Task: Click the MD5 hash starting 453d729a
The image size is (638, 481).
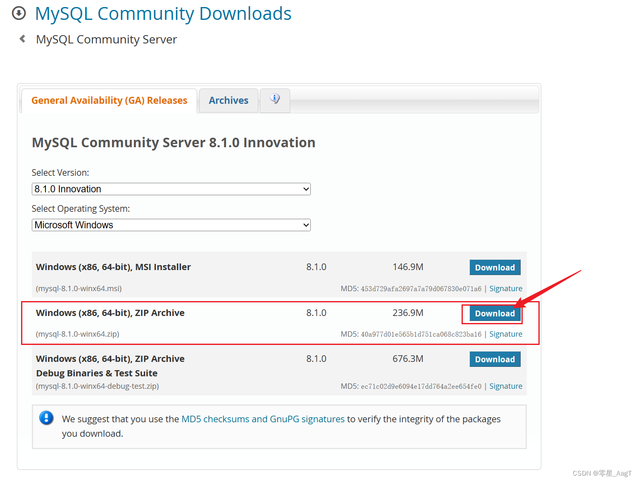Action: pyautogui.click(x=421, y=289)
